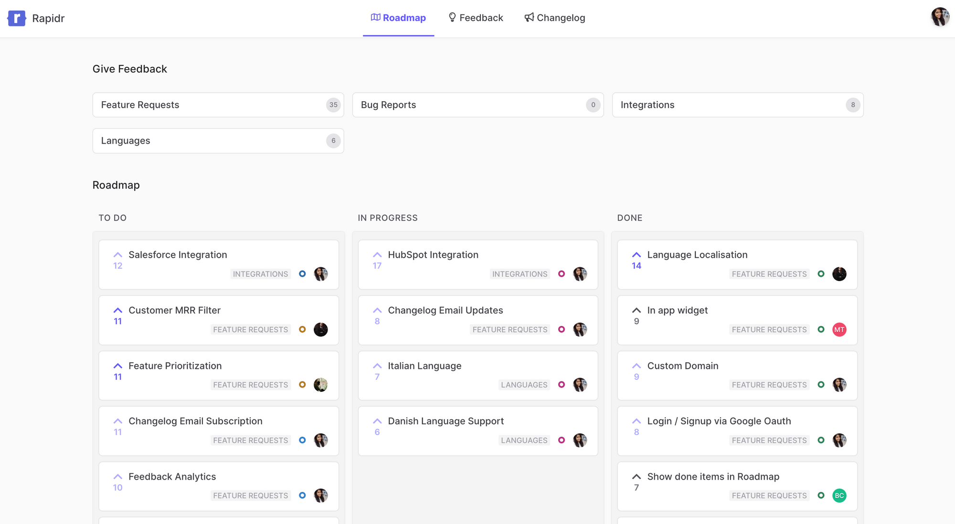Click the INTEGRATIONS tag on Salesforce Integration
955x524 pixels.
(x=260, y=274)
